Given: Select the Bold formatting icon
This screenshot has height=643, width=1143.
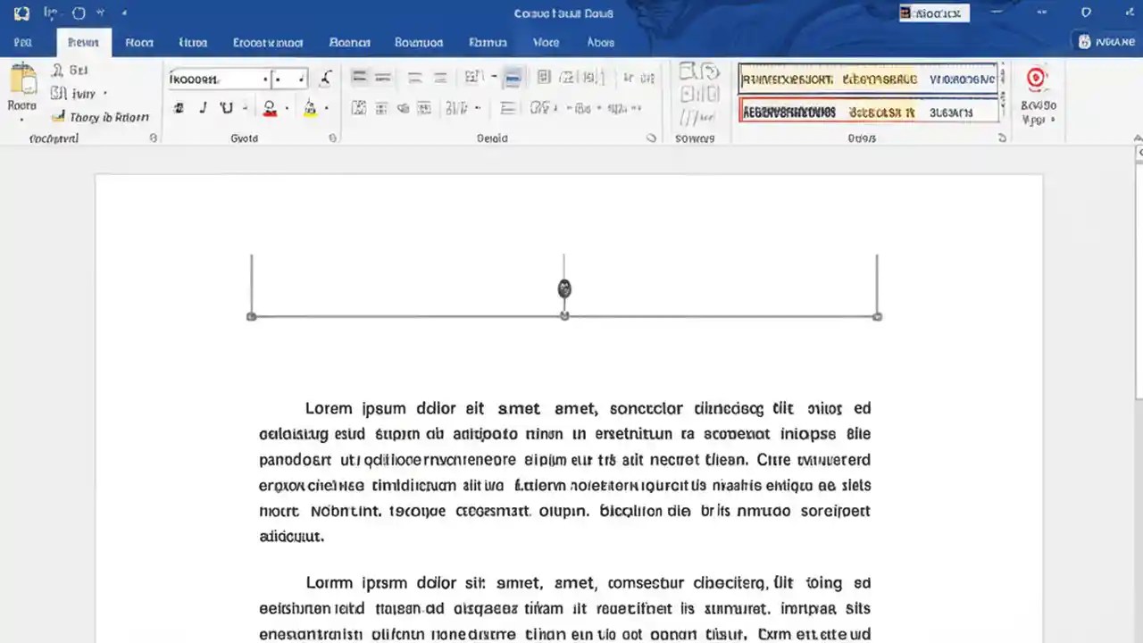Looking at the screenshot, I should click(179, 107).
